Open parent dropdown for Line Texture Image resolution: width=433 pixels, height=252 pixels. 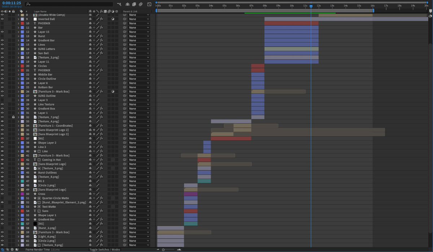click(x=139, y=104)
